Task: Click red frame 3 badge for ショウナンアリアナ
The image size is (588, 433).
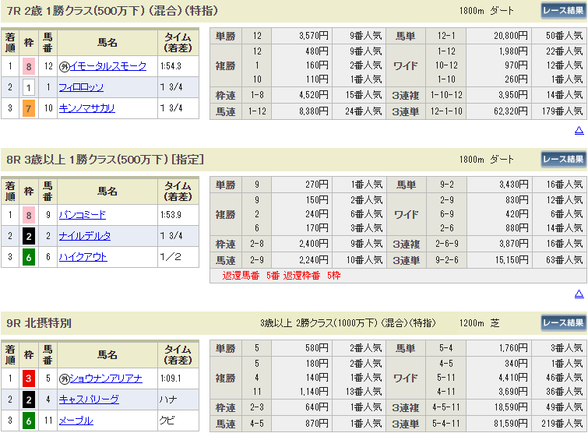Action: pos(29,378)
